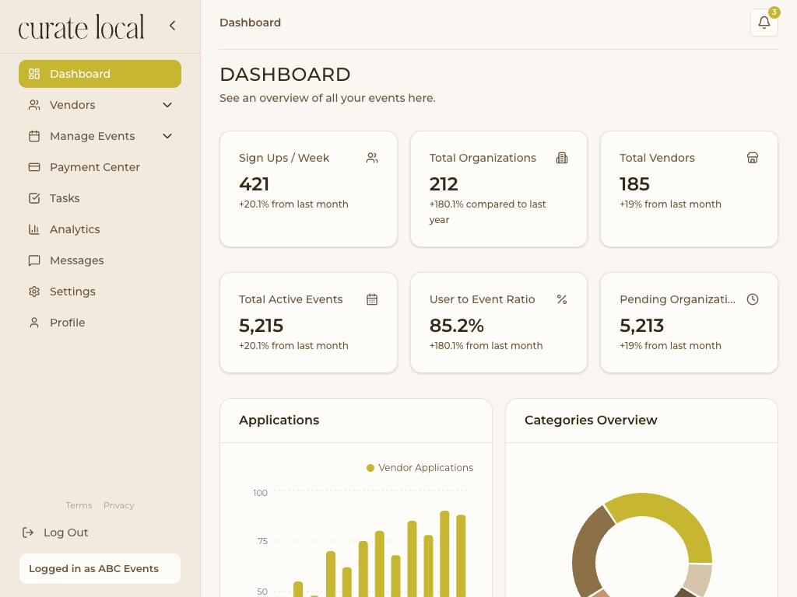Viewport: 797px width, 597px height.
Task: Open the Messages sidebar item
Action: 76,260
